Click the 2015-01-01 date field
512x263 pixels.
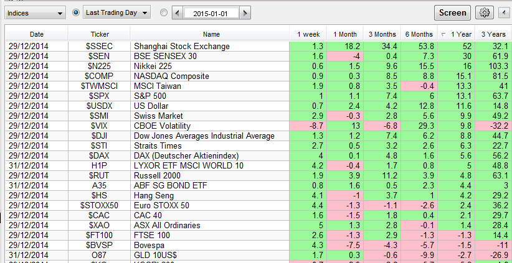pyautogui.click(x=211, y=12)
